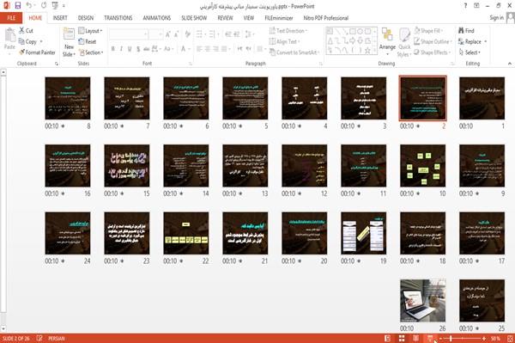Click PERSIAN language in status bar
This screenshot has height=343, width=515.
57,338
